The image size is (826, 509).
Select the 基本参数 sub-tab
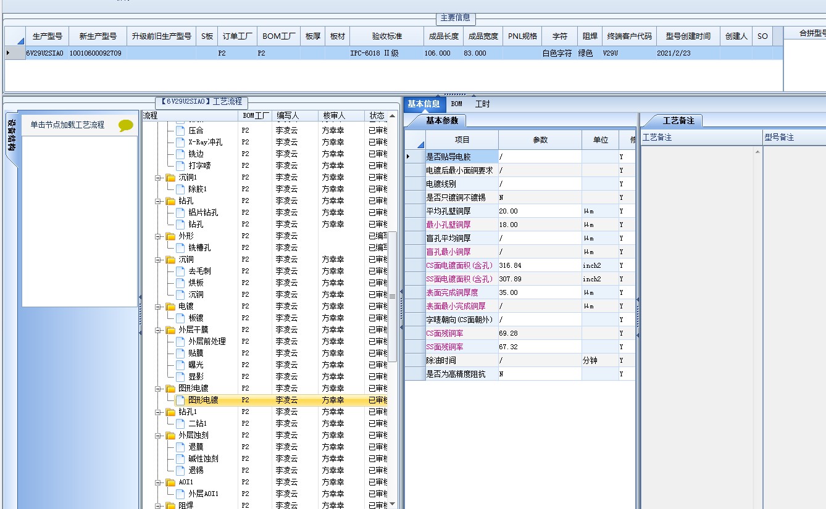(442, 121)
